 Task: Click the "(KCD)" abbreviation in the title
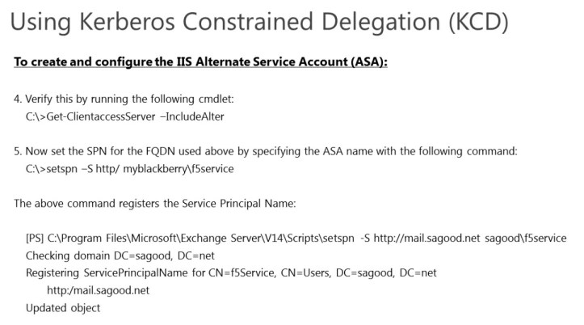(x=478, y=23)
